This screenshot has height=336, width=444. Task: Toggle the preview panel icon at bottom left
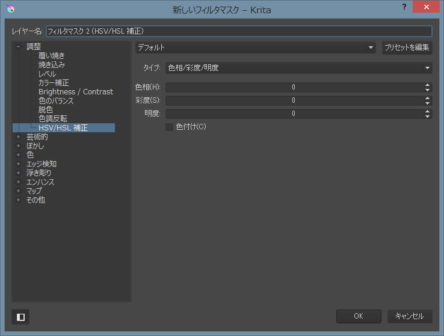point(20,317)
